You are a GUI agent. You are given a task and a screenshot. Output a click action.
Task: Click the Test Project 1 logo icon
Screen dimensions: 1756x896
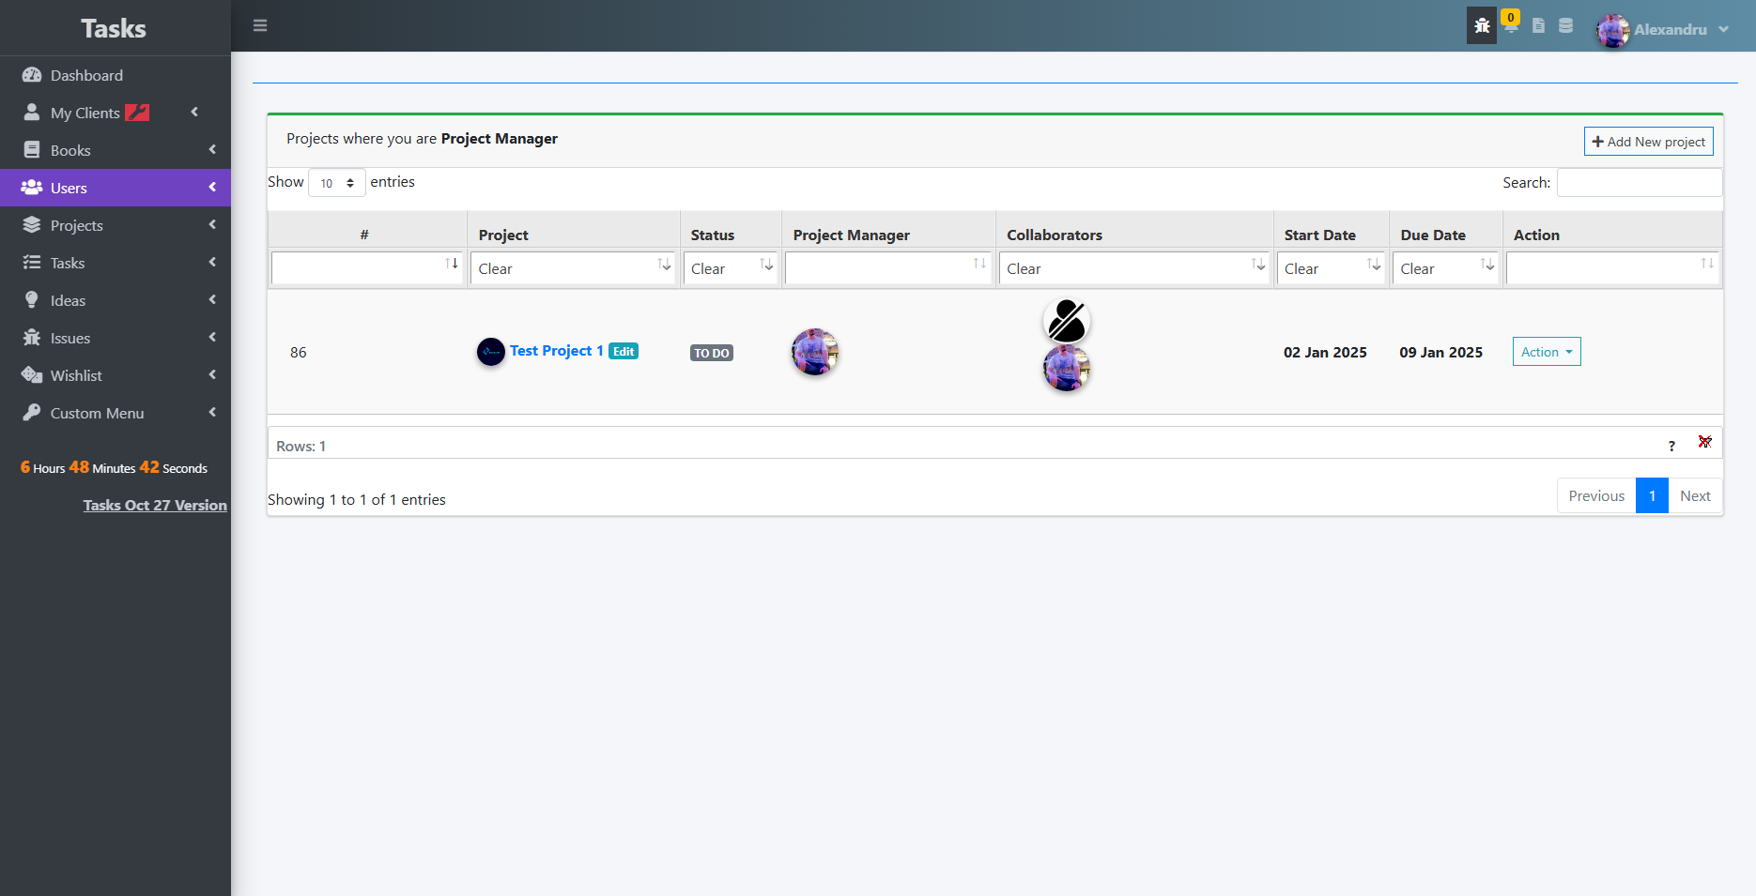click(491, 352)
